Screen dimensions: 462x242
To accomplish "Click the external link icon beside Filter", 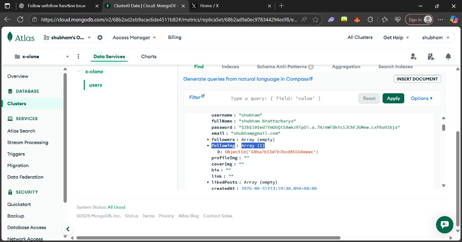I will pos(203,96).
